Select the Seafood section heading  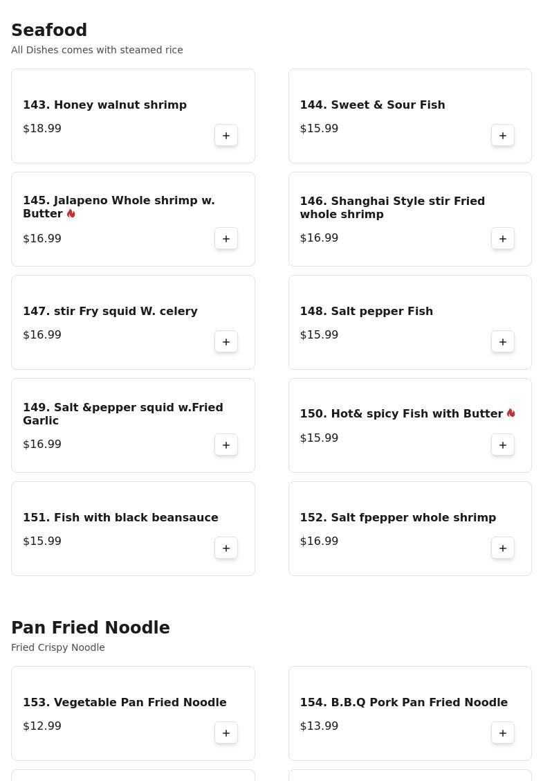pos(49,30)
